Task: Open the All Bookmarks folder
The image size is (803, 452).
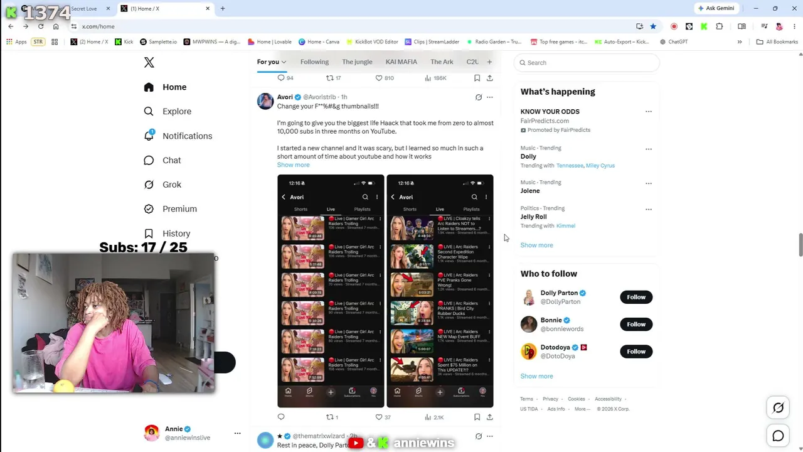Action: (x=777, y=42)
